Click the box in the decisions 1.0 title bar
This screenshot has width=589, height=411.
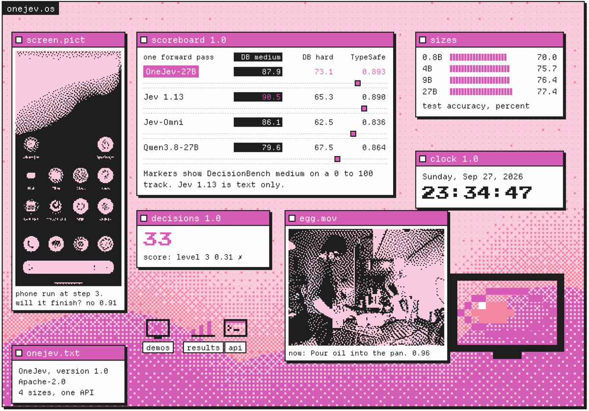click(x=144, y=218)
